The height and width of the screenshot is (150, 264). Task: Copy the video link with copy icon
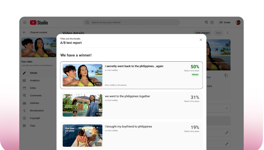[x=226, y=76]
